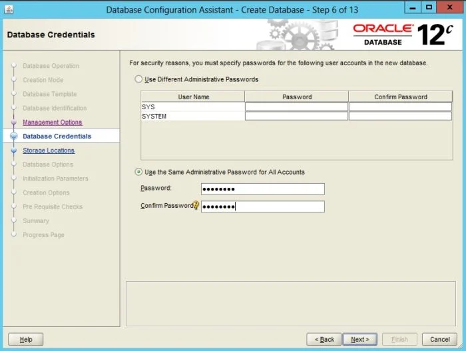Click the hint icon beside Confirm Password
This screenshot has height=351, width=466.
(196, 205)
